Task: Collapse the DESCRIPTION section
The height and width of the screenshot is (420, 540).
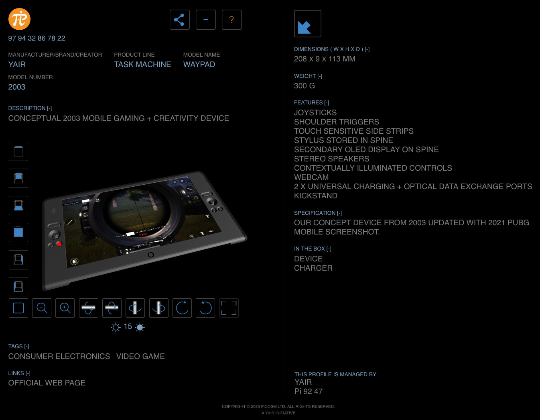Action: click(49, 108)
